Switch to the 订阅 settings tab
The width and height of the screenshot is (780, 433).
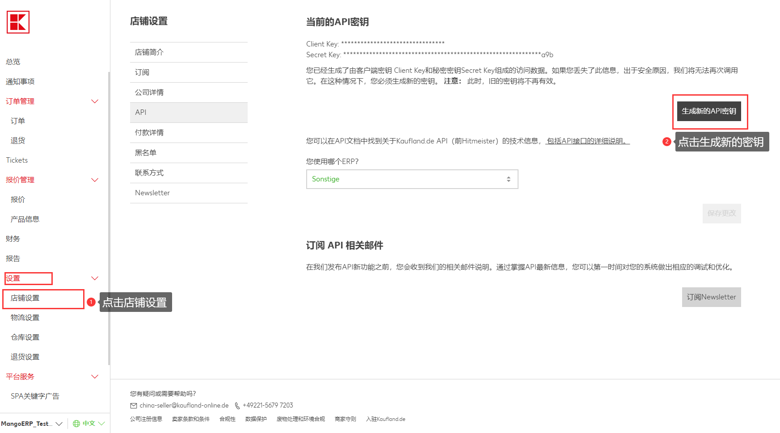[x=189, y=72]
